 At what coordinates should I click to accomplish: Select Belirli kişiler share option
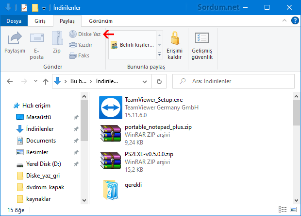pos(132,45)
